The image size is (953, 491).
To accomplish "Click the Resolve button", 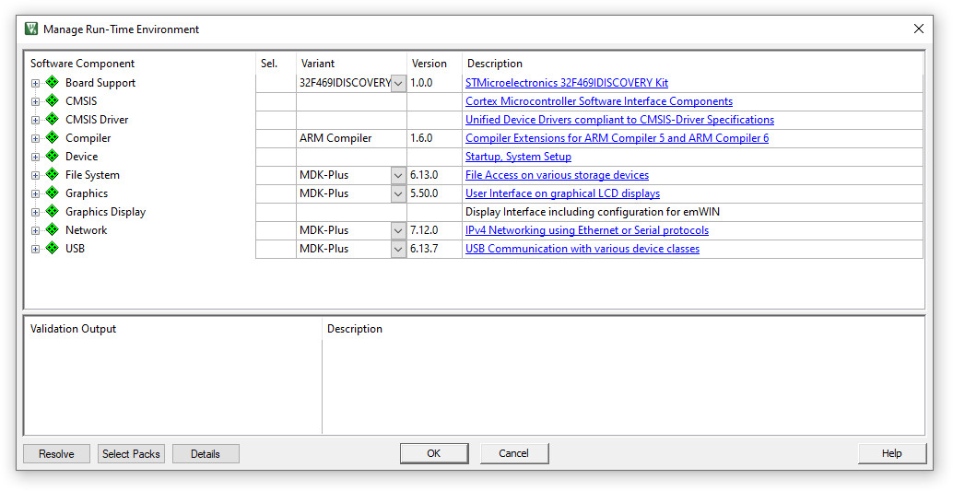I will click(56, 454).
